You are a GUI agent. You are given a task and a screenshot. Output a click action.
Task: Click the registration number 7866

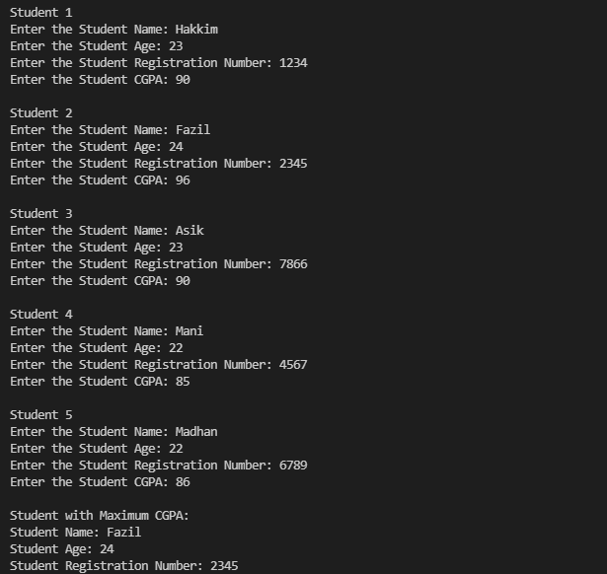[293, 264]
